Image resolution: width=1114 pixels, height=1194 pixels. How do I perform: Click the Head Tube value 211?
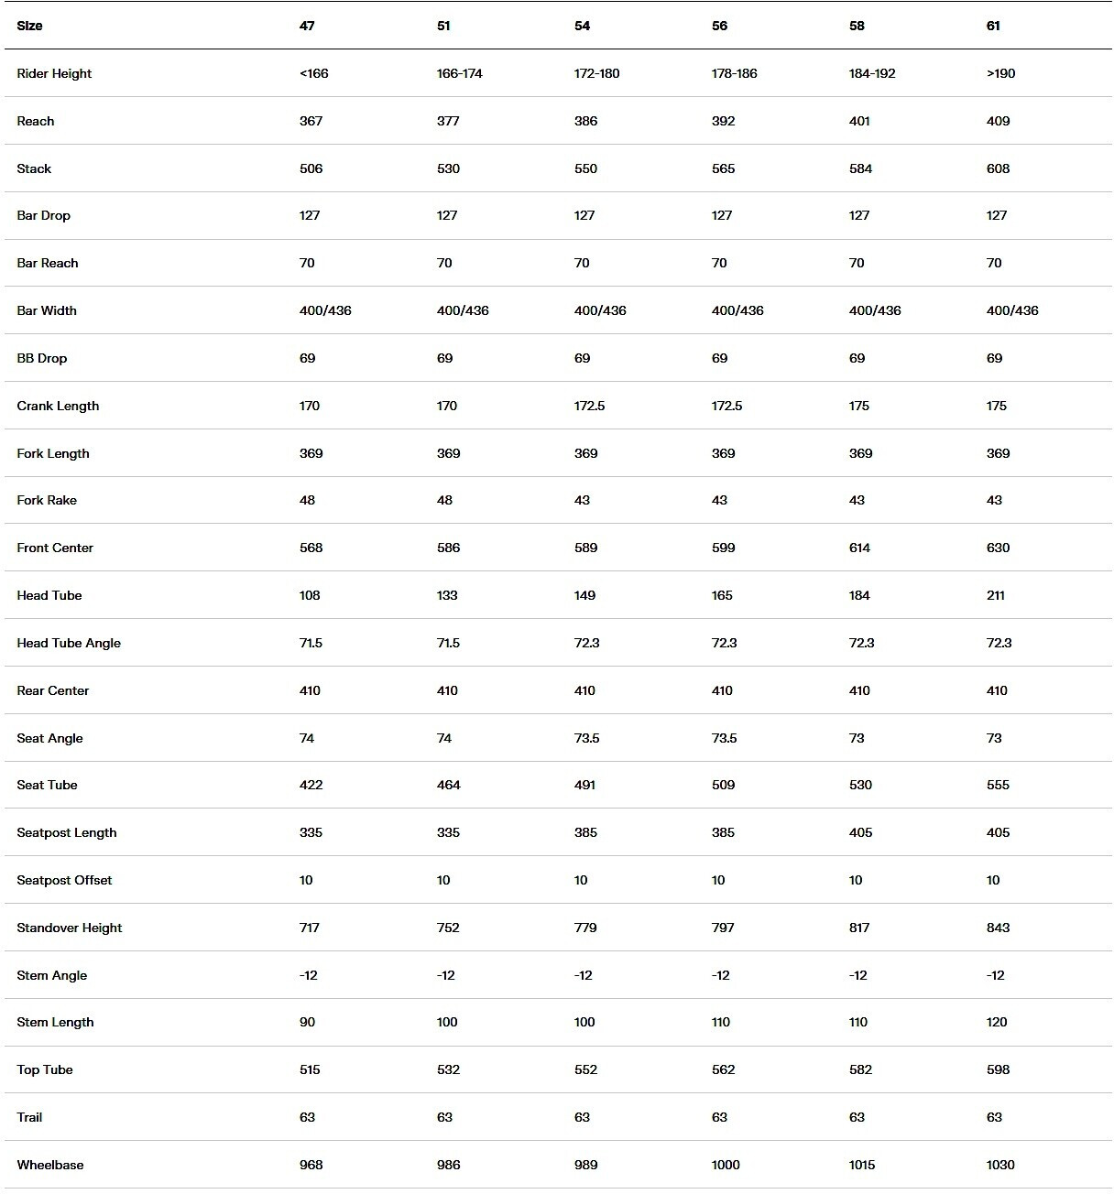996,595
